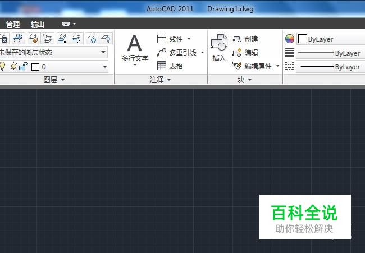
Task: Activate the Layer Unisolate icon
Action: [76, 38]
